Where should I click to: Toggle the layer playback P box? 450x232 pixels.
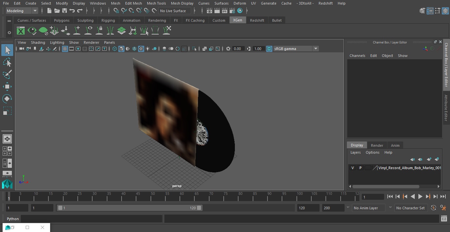360,168
